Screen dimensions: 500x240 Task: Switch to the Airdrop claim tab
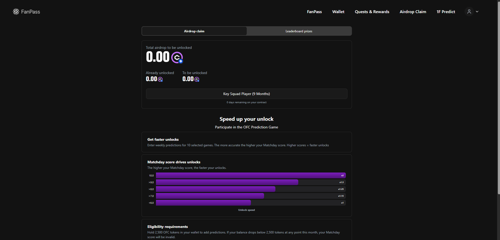tap(194, 31)
